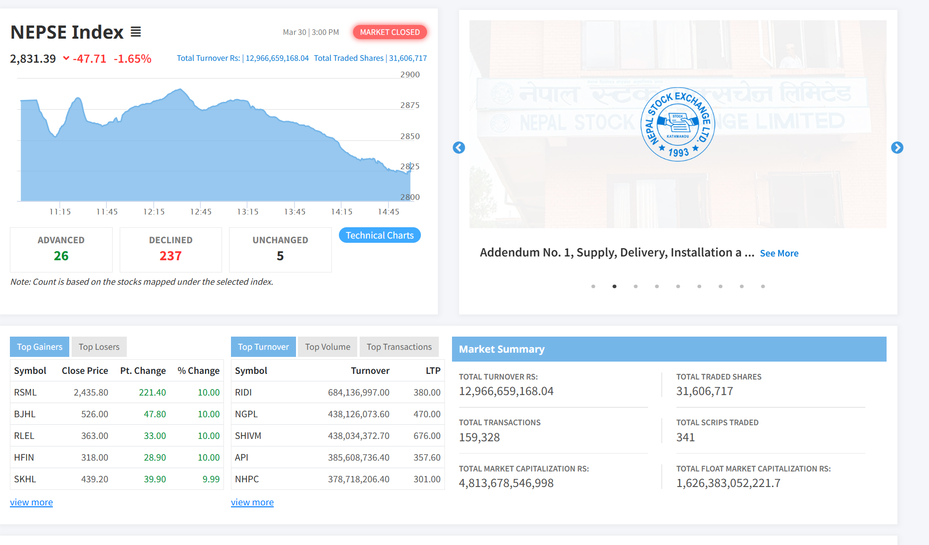The height and width of the screenshot is (545, 929).
Task: Click the red down-arrow index change icon
Action: [66, 58]
